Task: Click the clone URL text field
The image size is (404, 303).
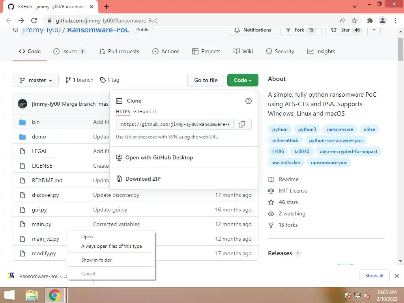Action: point(175,124)
